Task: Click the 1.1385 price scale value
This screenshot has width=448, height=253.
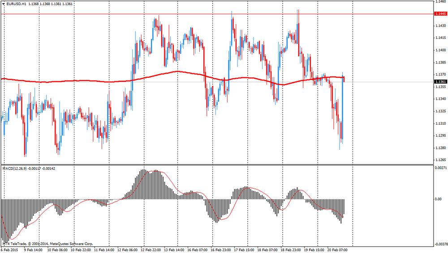Action: 440,62
